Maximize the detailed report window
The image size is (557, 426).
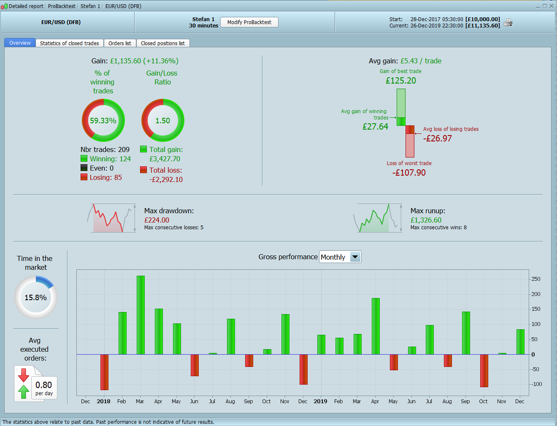pos(544,6)
